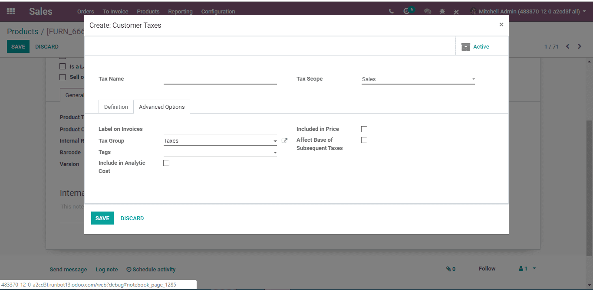Toggle the 'Sell o...' checkbox behind dialog
Image resolution: width=593 pixels, height=290 pixels.
pyautogui.click(x=63, y=77)
